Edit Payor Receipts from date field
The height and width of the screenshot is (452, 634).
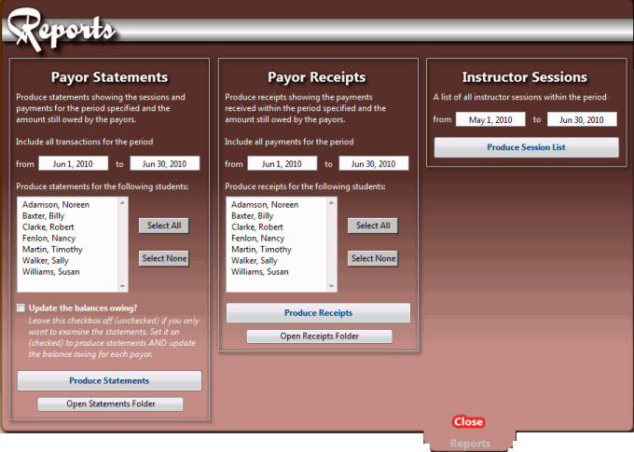click(283, 164)
